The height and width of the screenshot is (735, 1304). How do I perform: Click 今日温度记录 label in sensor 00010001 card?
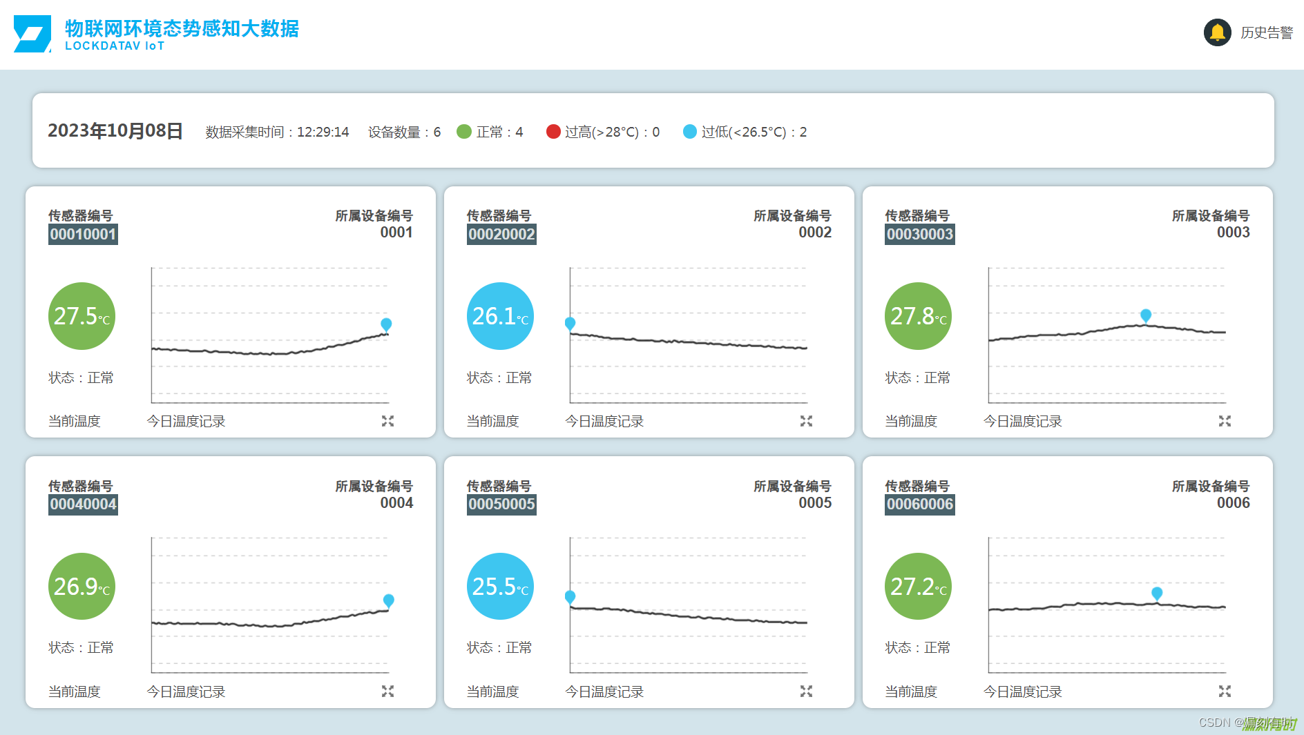[186, 421]
